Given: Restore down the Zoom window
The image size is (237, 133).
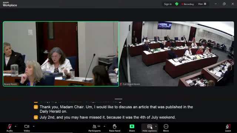Looking at the screenshot, I should point(224,4).
